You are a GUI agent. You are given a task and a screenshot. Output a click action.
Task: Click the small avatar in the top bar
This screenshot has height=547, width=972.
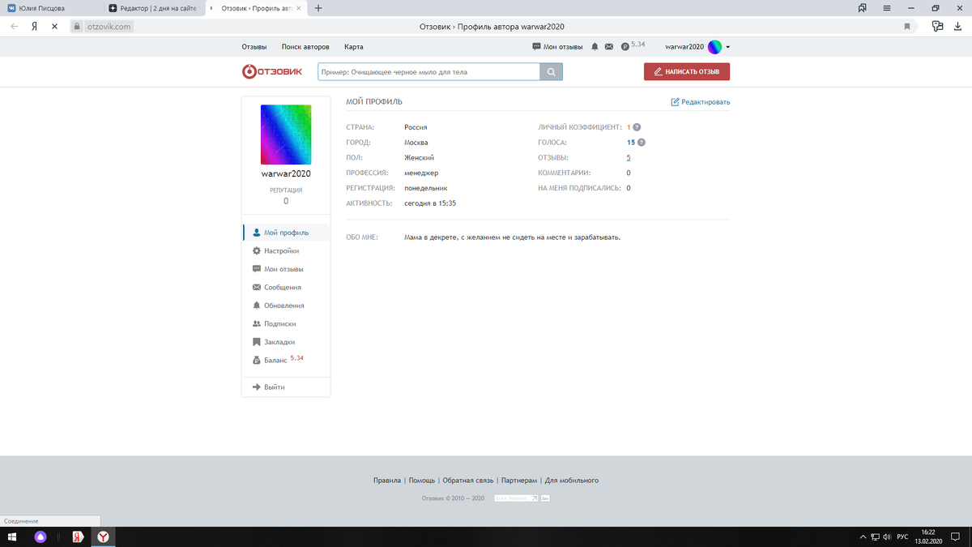click(x=714, y=47)
